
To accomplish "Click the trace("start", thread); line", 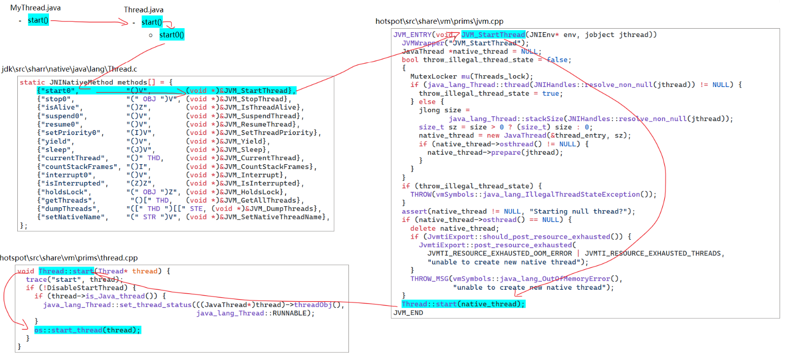I will click(74, 279).
